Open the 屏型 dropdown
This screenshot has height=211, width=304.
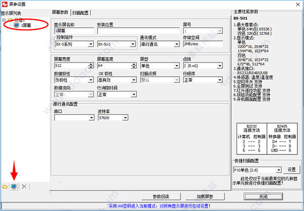click(177, 66)
